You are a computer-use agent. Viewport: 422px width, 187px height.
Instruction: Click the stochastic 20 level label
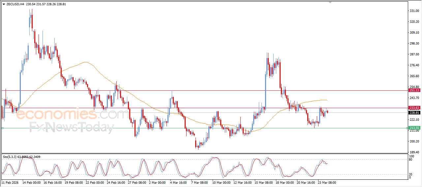coord(411,174)
